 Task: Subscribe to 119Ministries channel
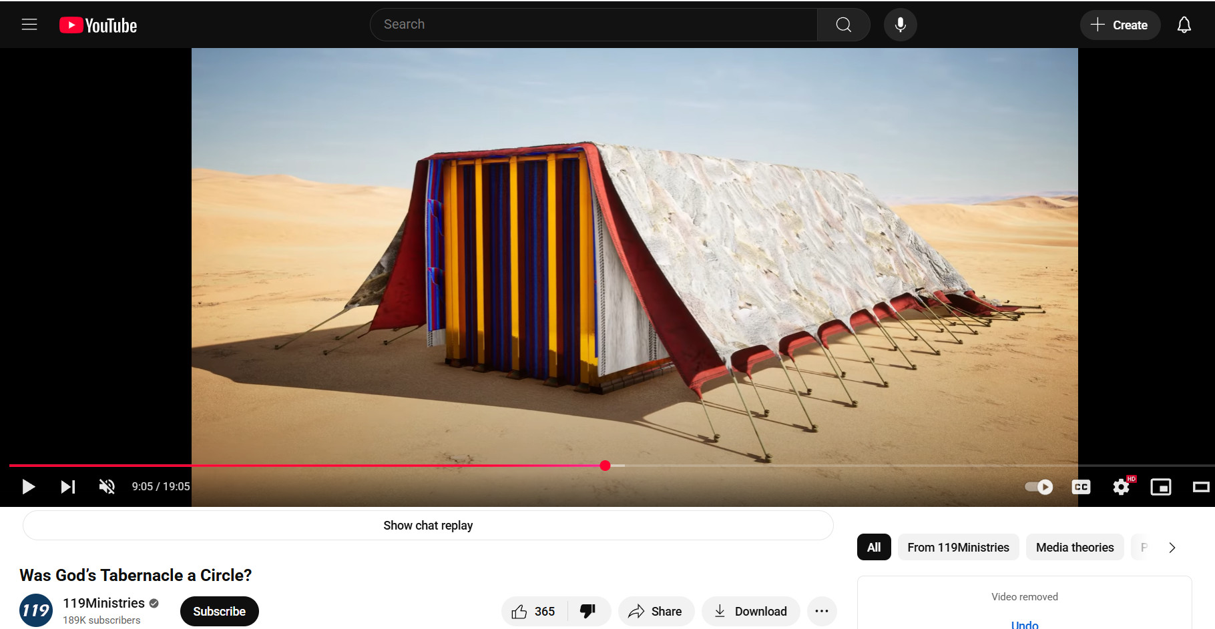tap(219, 612)
